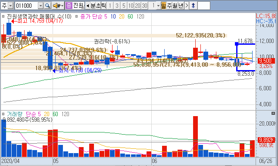Click the empty input box after the up-down arrow
The height and width of the screenshot is (166, 278).
[204, 6]
